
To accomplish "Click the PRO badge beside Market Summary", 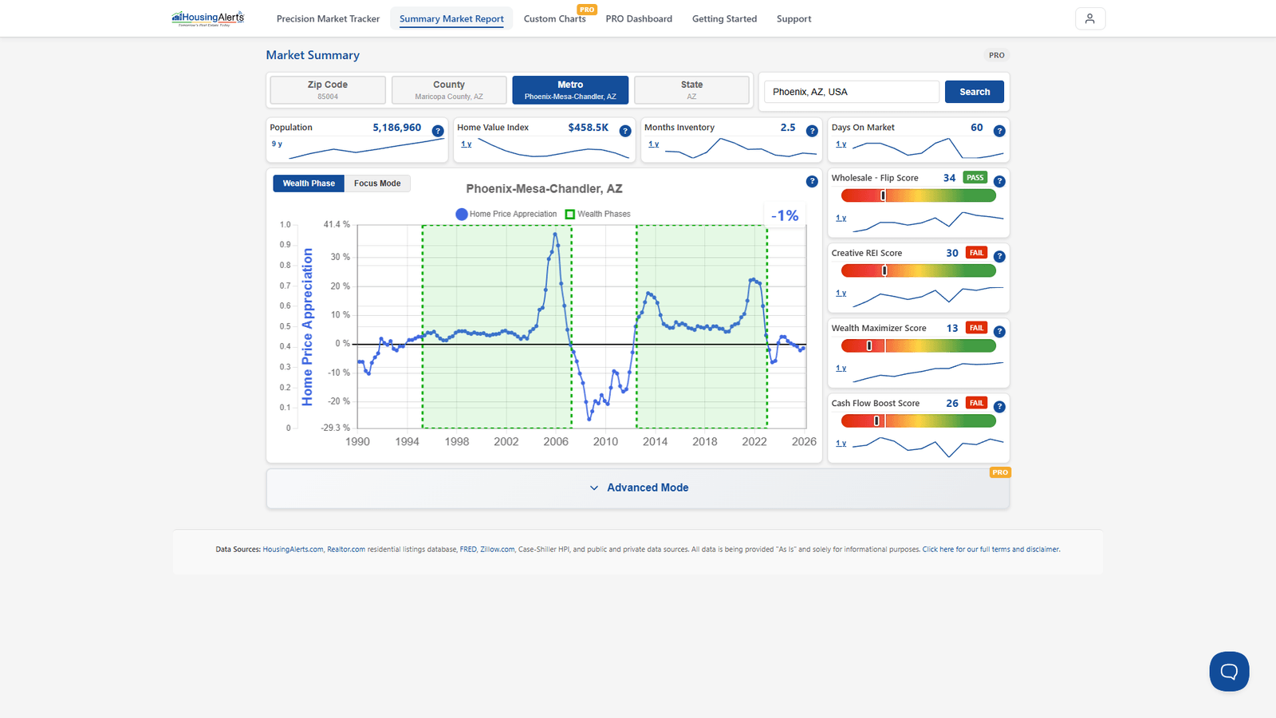I will pyautogui.click(x=997, y=55).
